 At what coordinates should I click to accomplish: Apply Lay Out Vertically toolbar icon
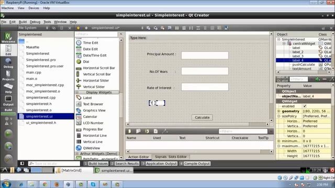click(x=184, y=28)
